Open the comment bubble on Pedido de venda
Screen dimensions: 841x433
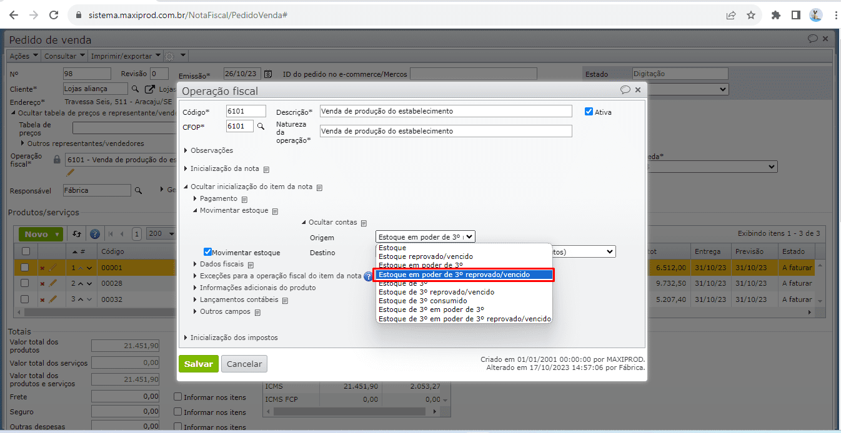813,39
